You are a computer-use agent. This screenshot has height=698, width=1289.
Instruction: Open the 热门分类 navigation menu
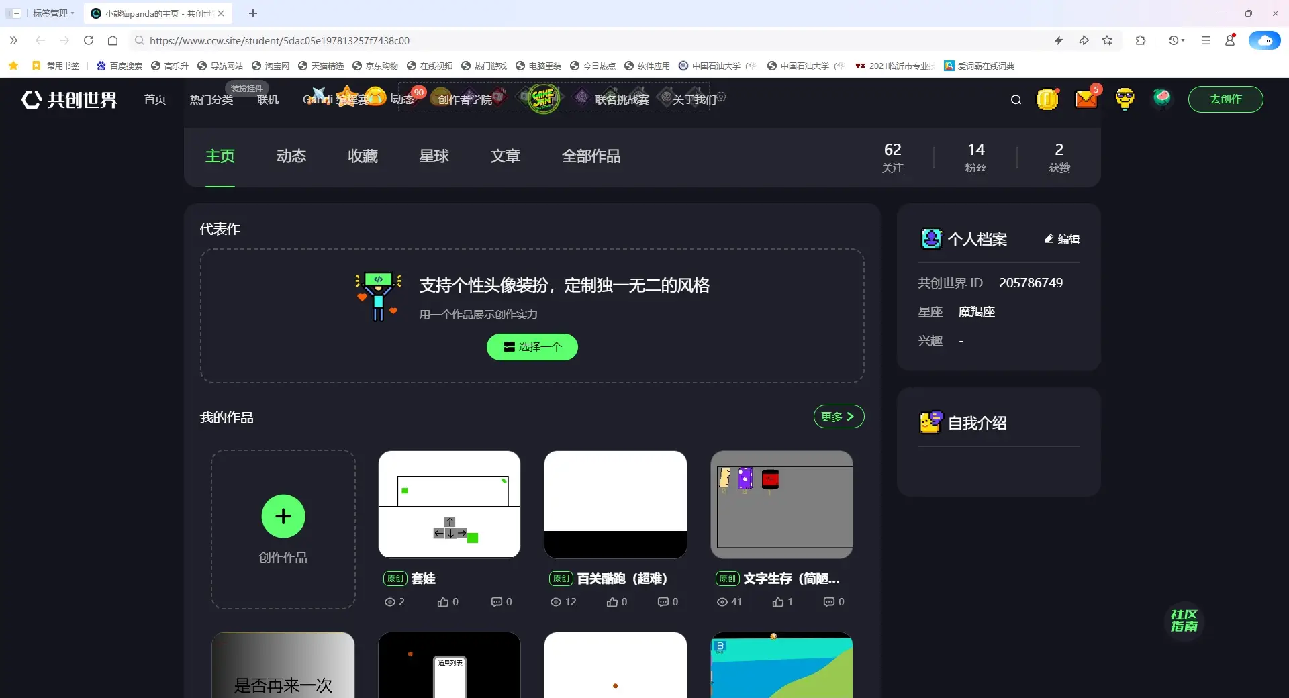211,99
